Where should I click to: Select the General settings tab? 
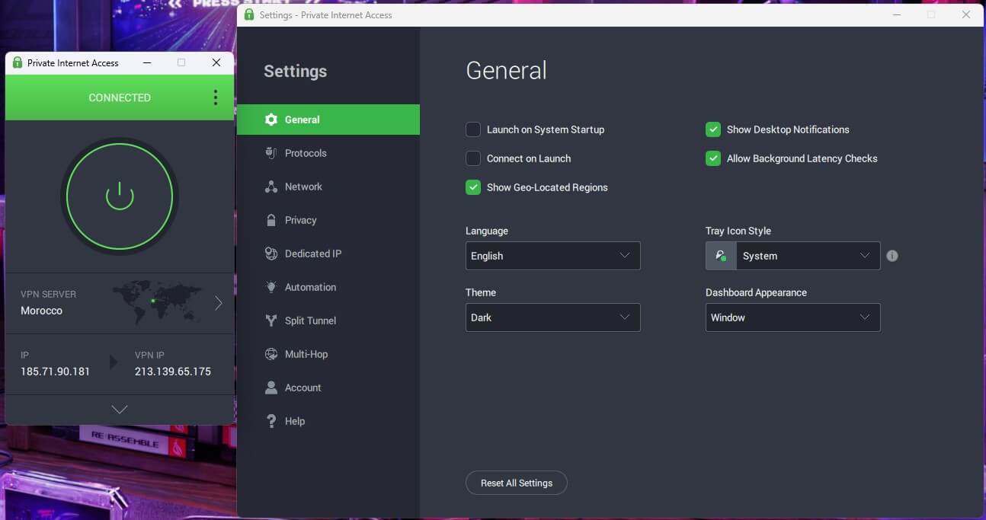point(328,120)
